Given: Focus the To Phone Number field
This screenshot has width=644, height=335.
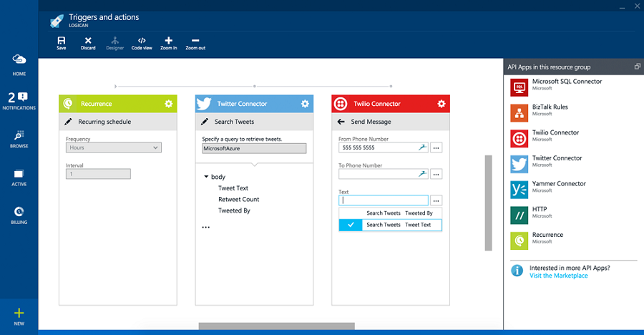Looking at the screenshot, I should [384, 174].
